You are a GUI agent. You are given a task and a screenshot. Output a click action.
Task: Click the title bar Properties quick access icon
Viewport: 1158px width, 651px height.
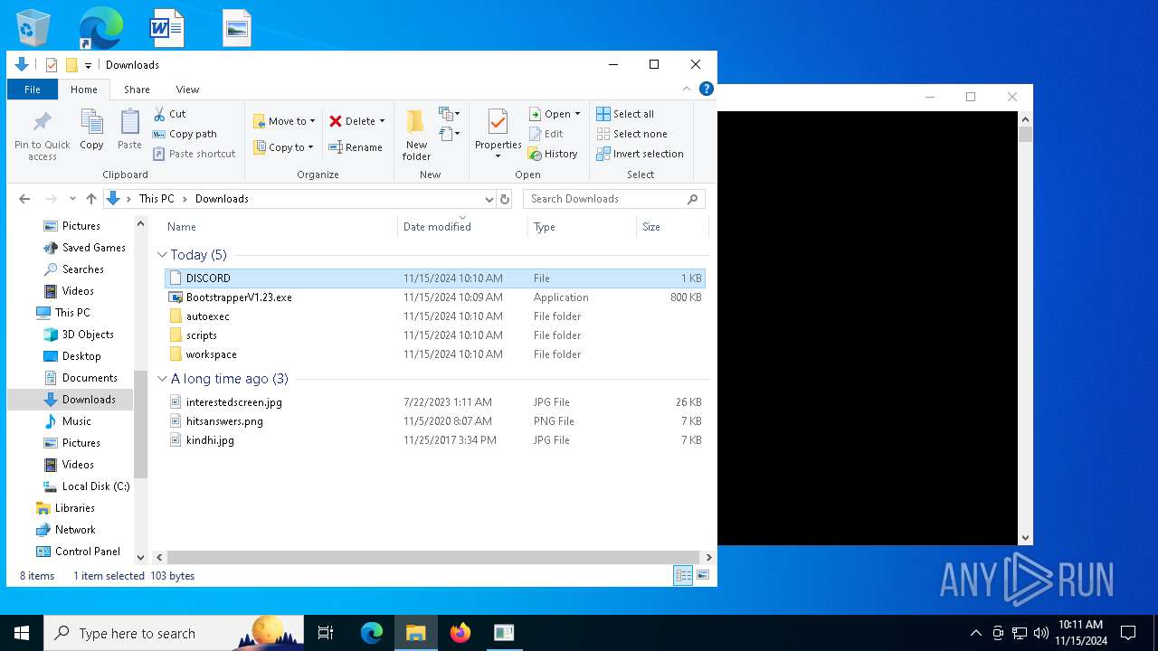click(52, 65)
